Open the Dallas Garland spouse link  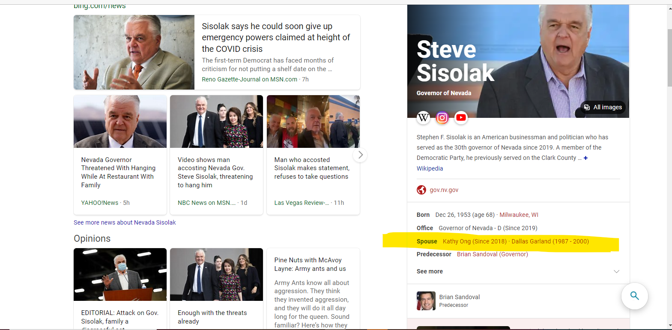(x=550, y=241)
